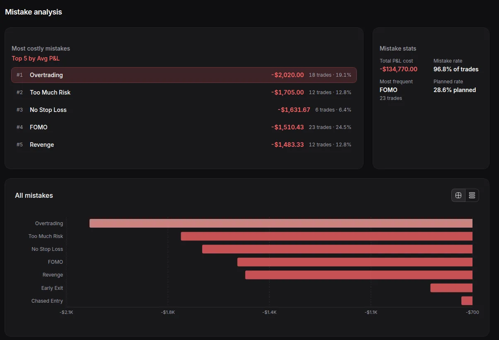
Task: Click the 23 trades · 24.5% text
Action: (x=330, y=127)
